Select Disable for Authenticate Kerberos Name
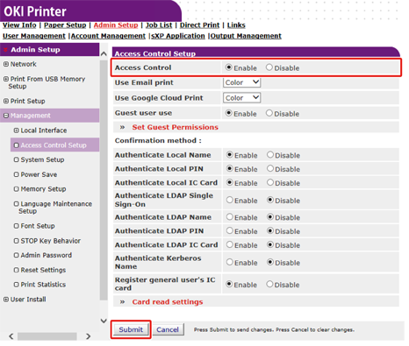Image resolution: width=409 pixels, height=346 pixels. pos(270,262)
